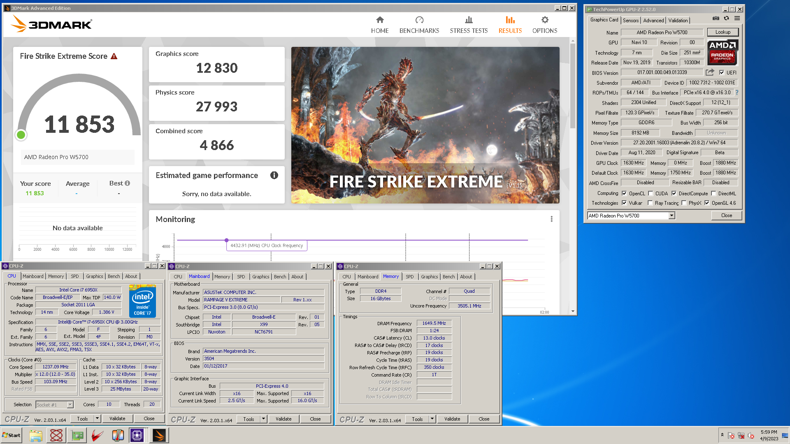Viewport: 790px width, 444px height.
Task: Click Validate in CPU-Z CPU window
Action: click(117, 419)
